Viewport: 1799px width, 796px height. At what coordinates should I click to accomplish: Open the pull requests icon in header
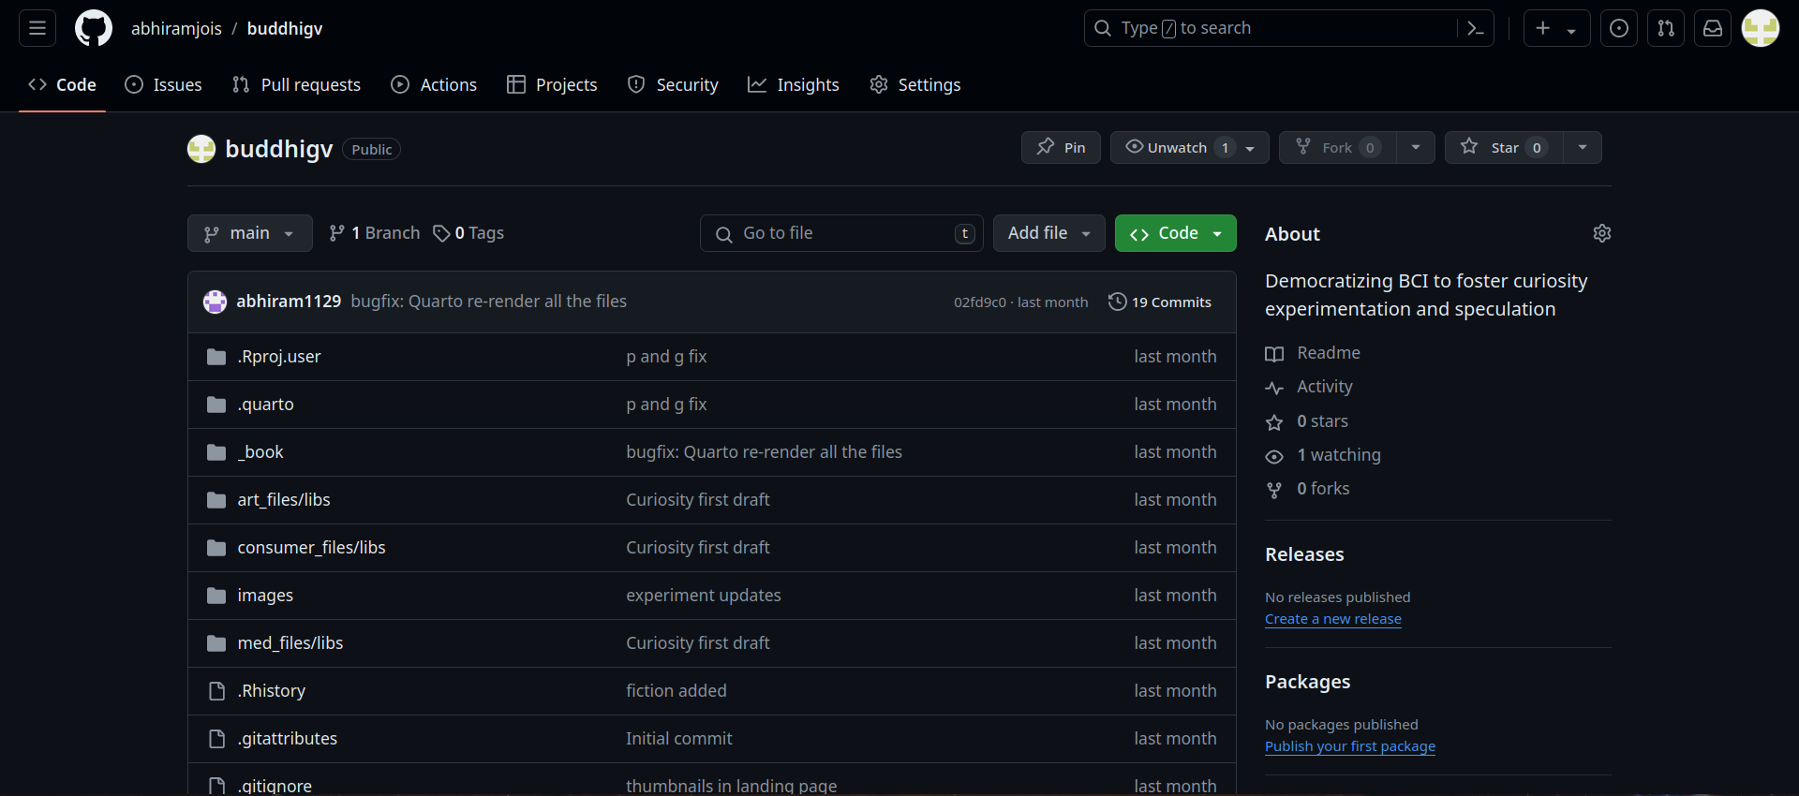[x=1666, y=28]
